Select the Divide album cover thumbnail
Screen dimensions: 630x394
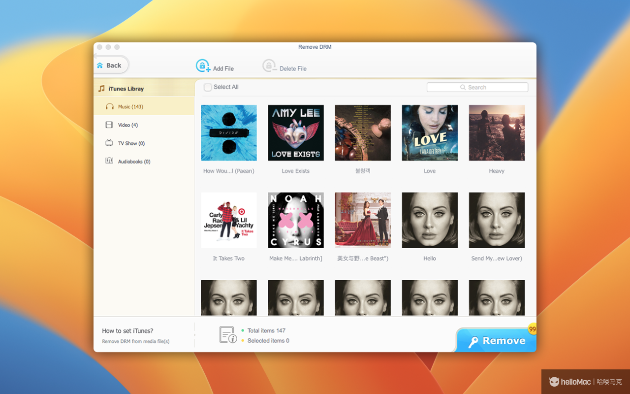click(229, 132)
